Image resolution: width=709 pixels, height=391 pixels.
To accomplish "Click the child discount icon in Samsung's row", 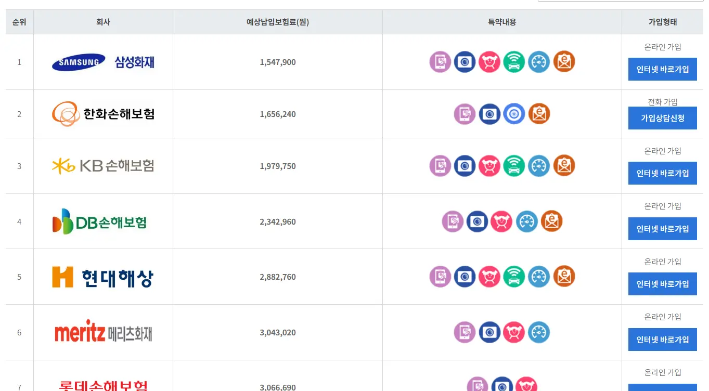I will (489, 62).
